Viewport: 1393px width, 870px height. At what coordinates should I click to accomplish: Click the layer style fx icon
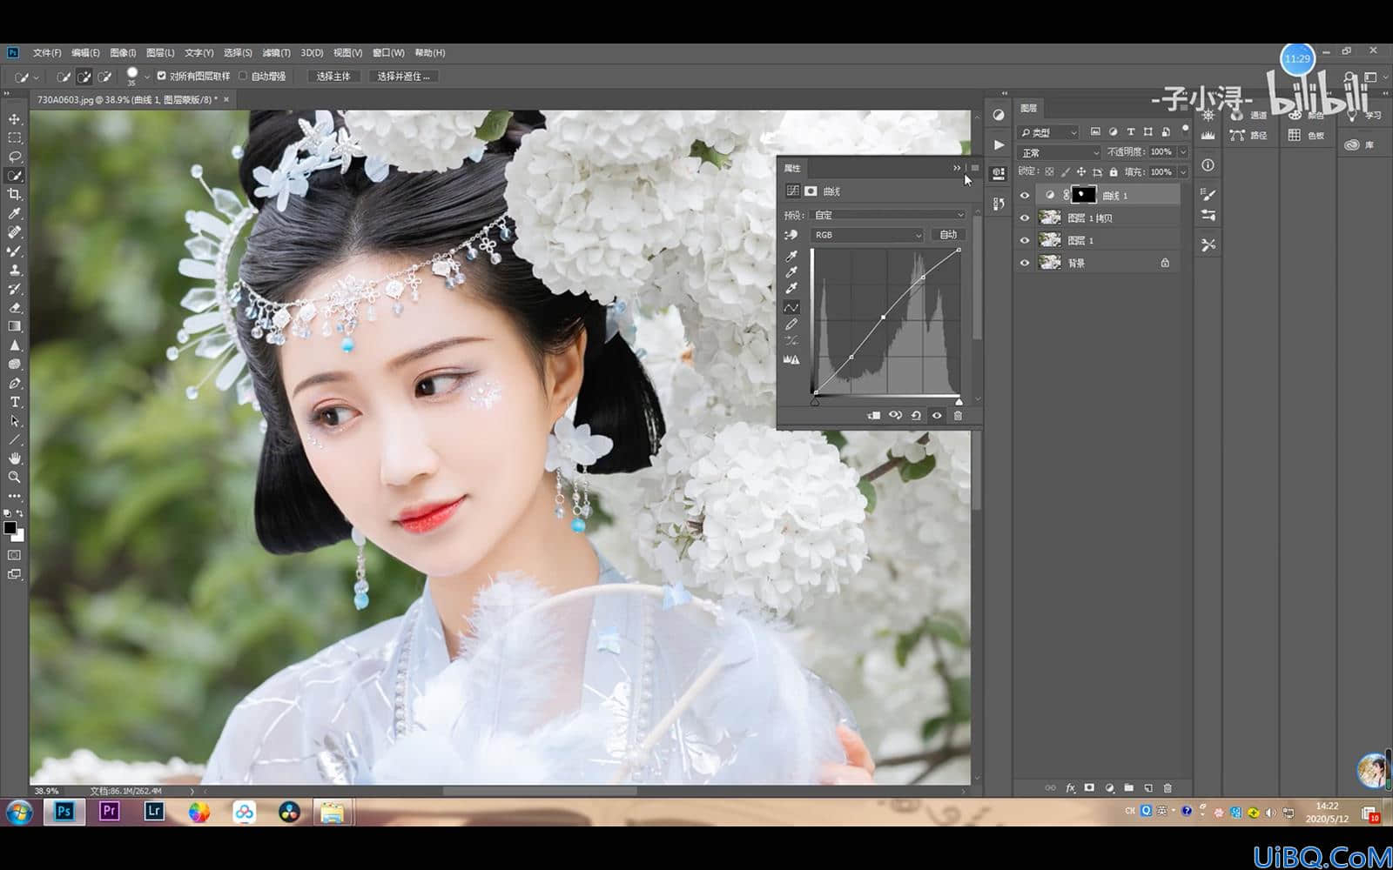(1071, 788)
